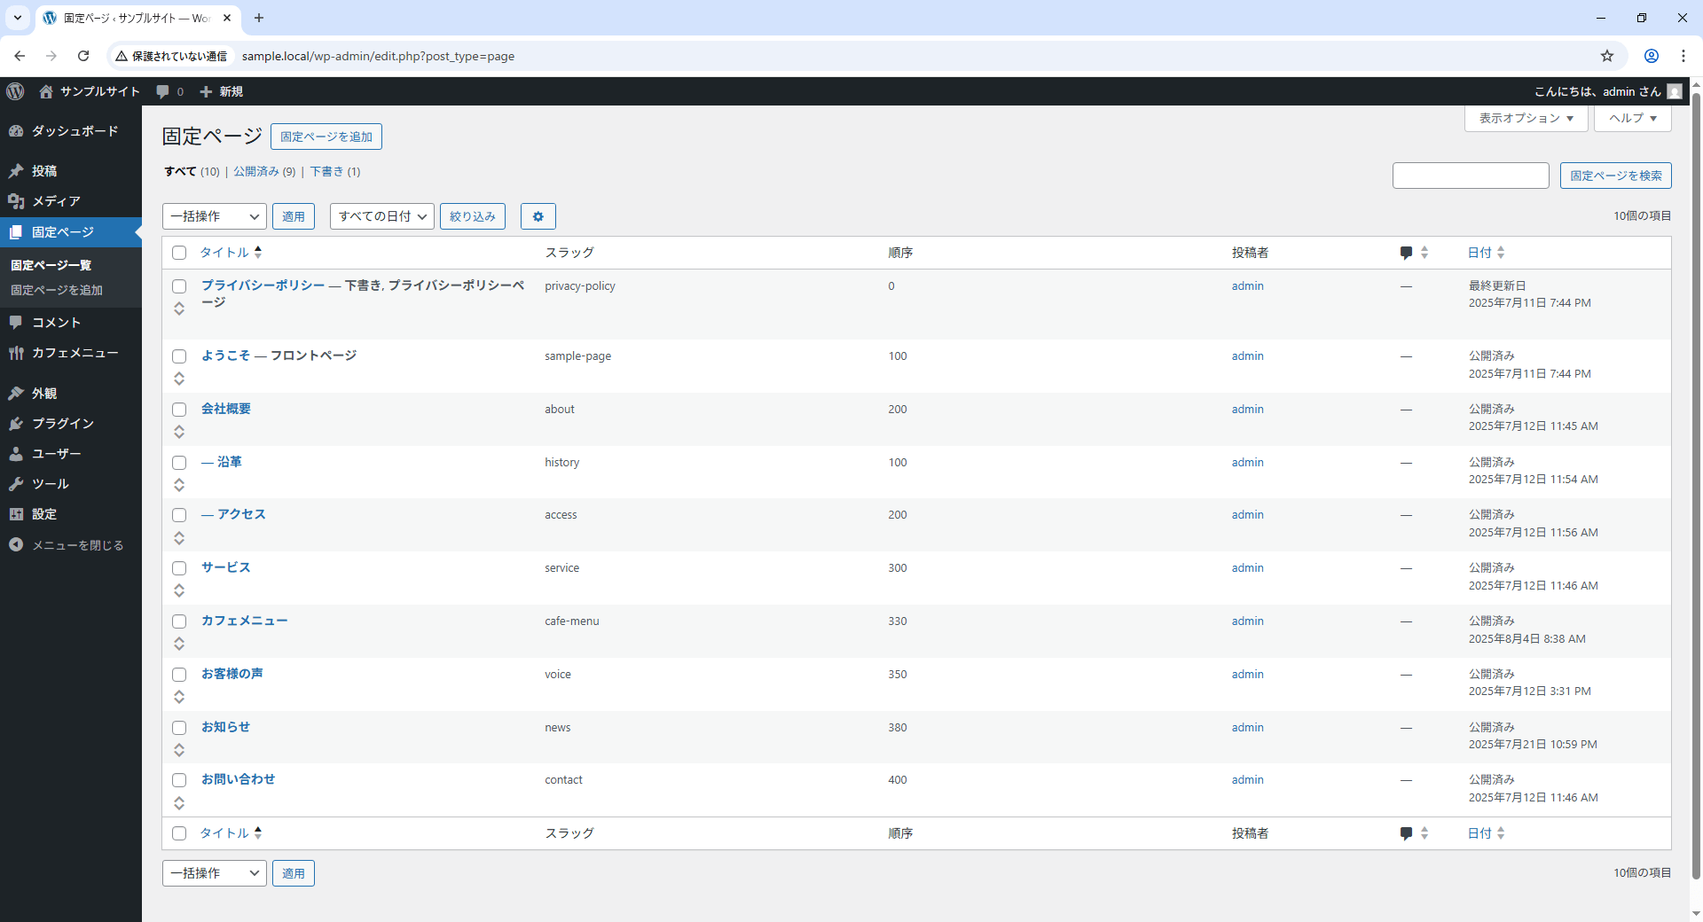Image resolution: width=1703 pixels, height=922 pixels.
Task: Click the order value 380 in お知らせ row
Action: coord(898,728)
